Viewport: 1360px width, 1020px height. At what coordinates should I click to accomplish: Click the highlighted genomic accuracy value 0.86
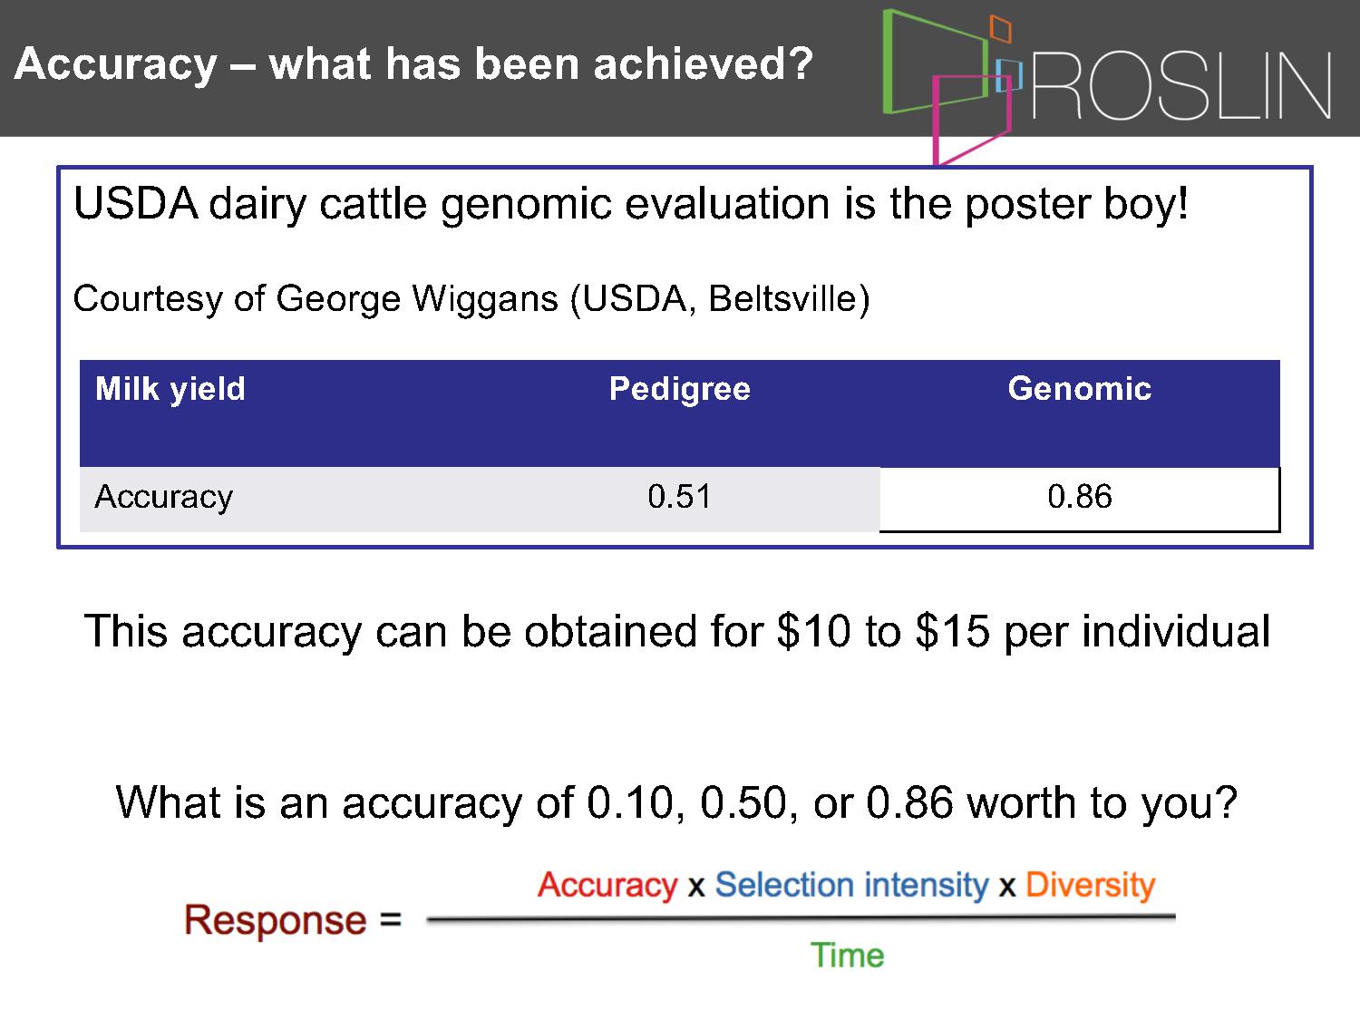(x=1080, y=497)
